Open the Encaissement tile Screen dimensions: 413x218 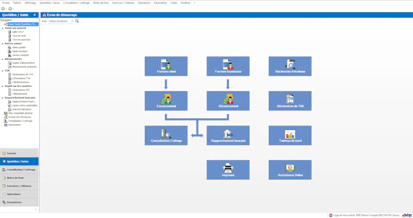click(166, 101)
